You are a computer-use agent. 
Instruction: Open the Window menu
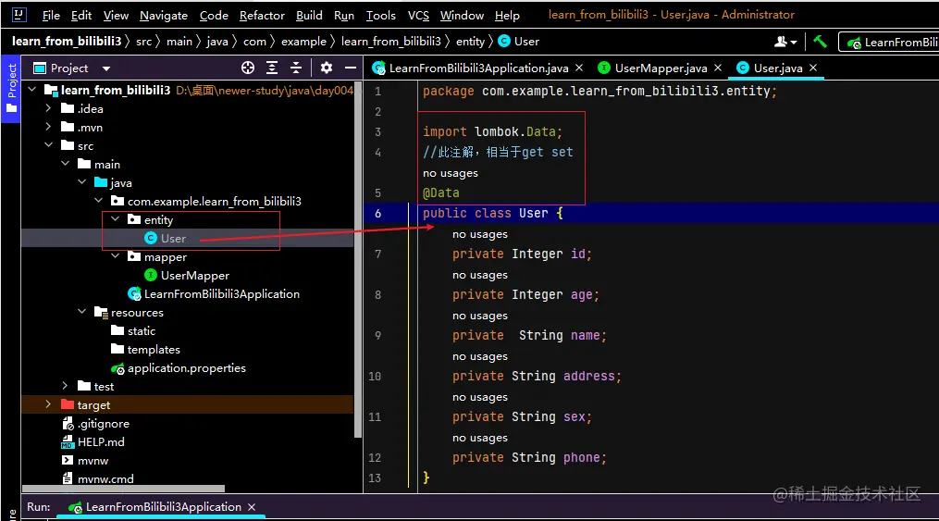pyautogui.click(x=462, y=16)
